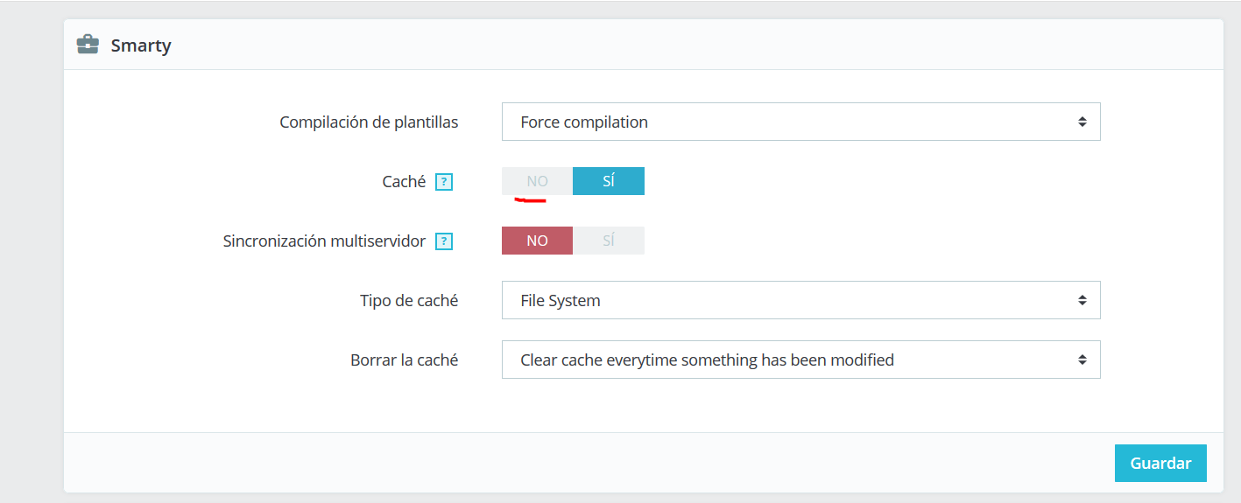Click arrow icon on Force compilation select
1241x503 pixels.
click(1082, 122)
